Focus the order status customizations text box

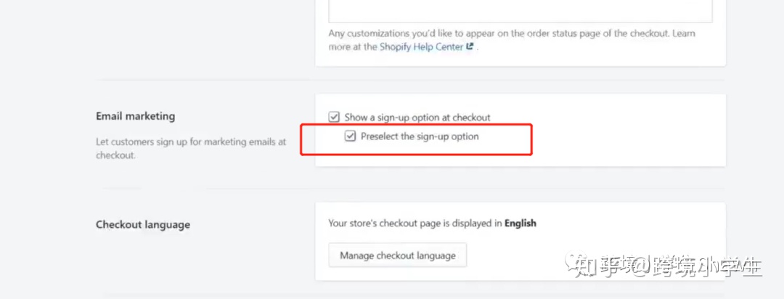click(520, 11)
